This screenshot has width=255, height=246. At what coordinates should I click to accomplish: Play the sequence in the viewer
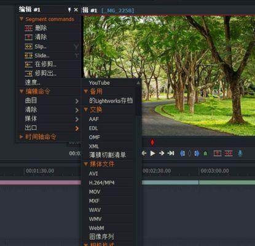click(x=152, y=153)
